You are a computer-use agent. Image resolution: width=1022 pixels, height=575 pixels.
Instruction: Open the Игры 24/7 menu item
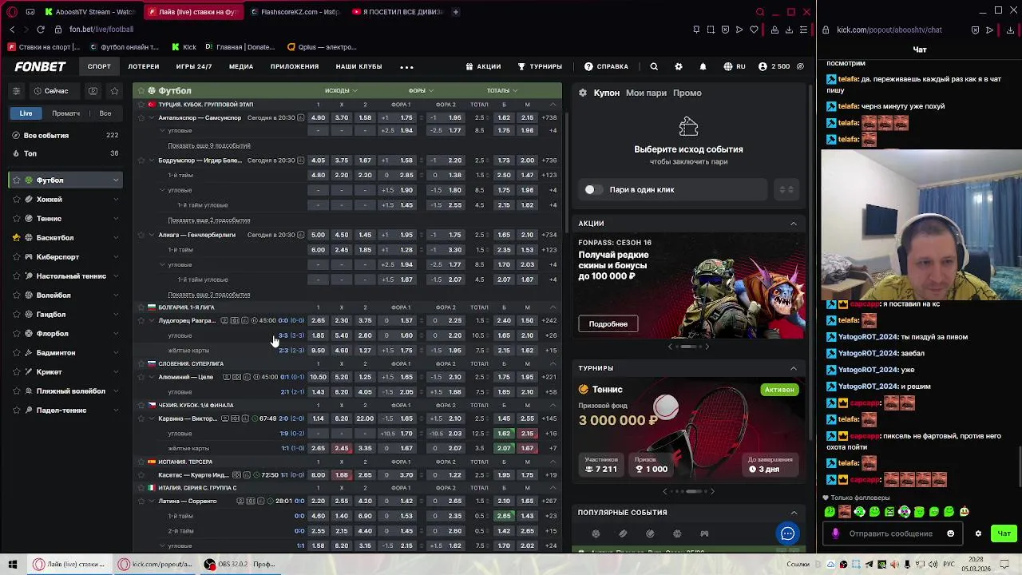tap(194, 66)
